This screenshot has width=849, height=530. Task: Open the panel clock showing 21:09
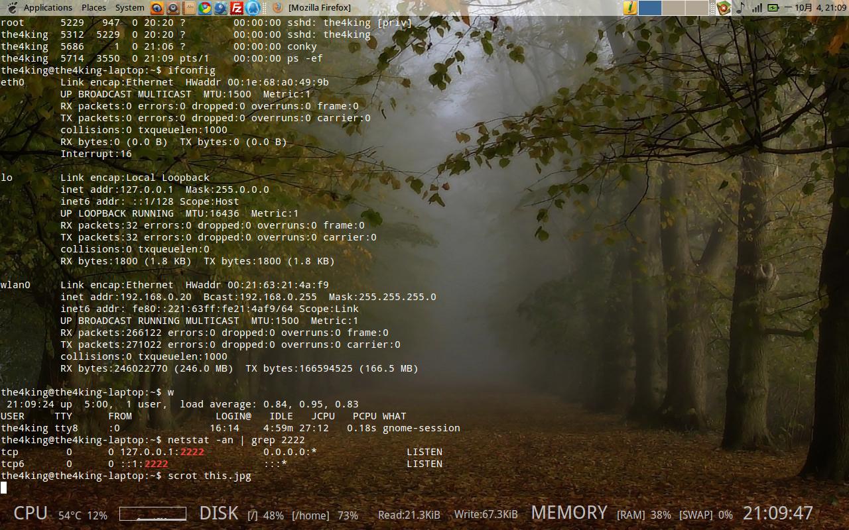pyautogui.click(x=816, y=8)
